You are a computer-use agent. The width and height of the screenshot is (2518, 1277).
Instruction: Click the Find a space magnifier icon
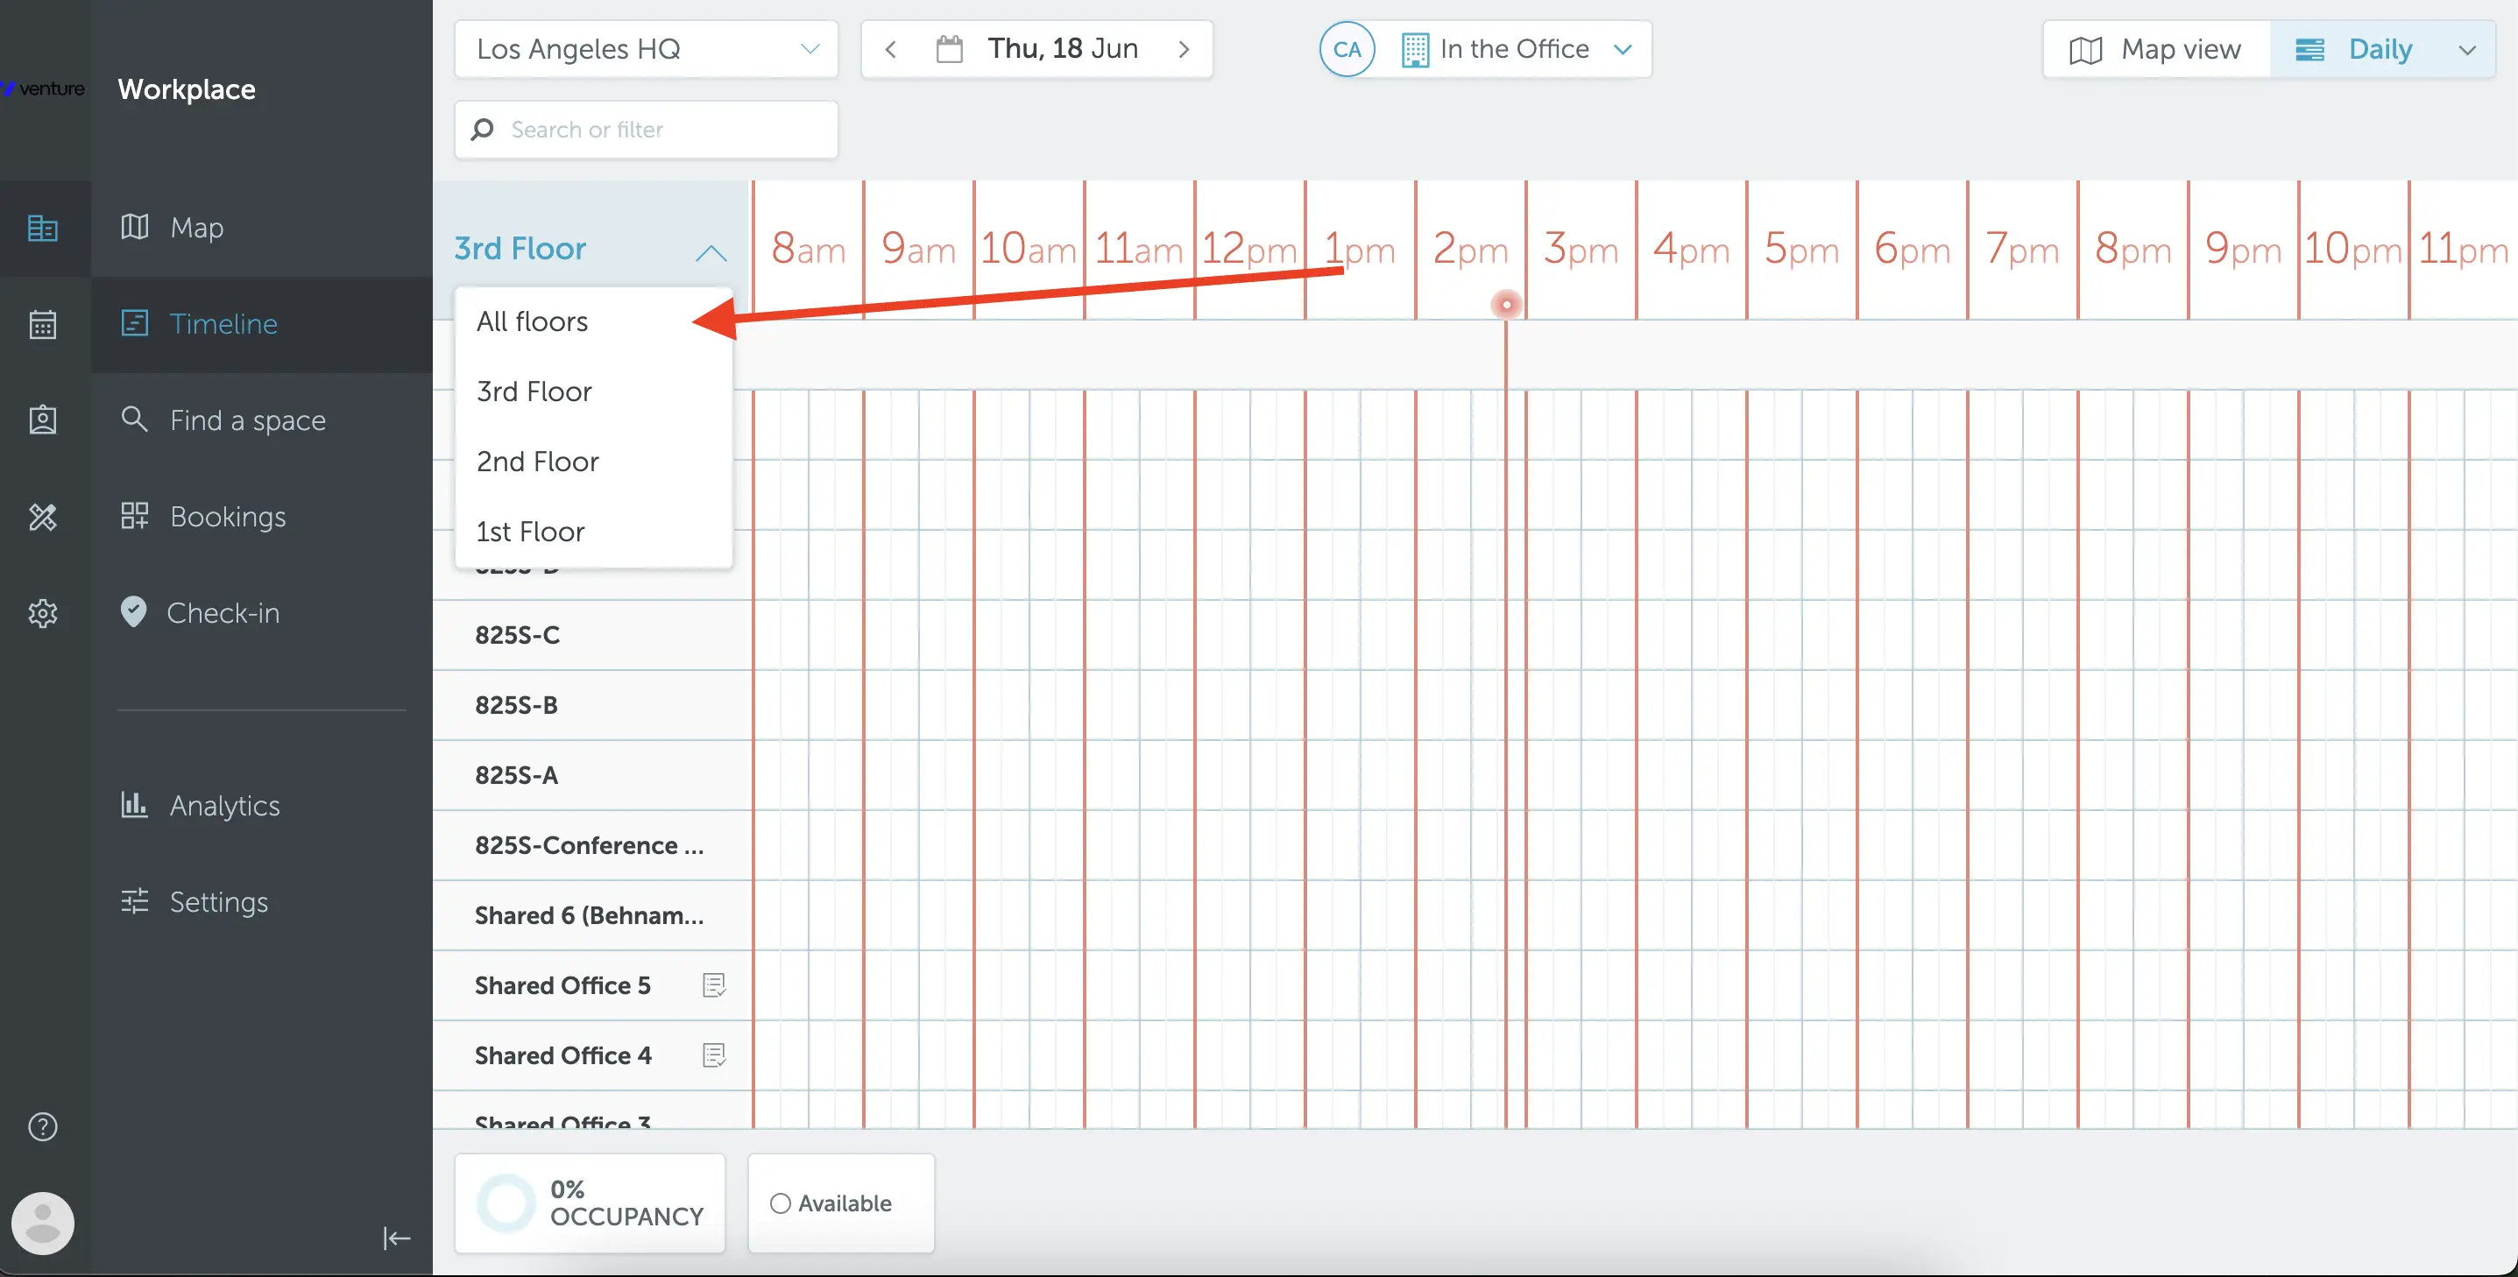pos(135,420)
